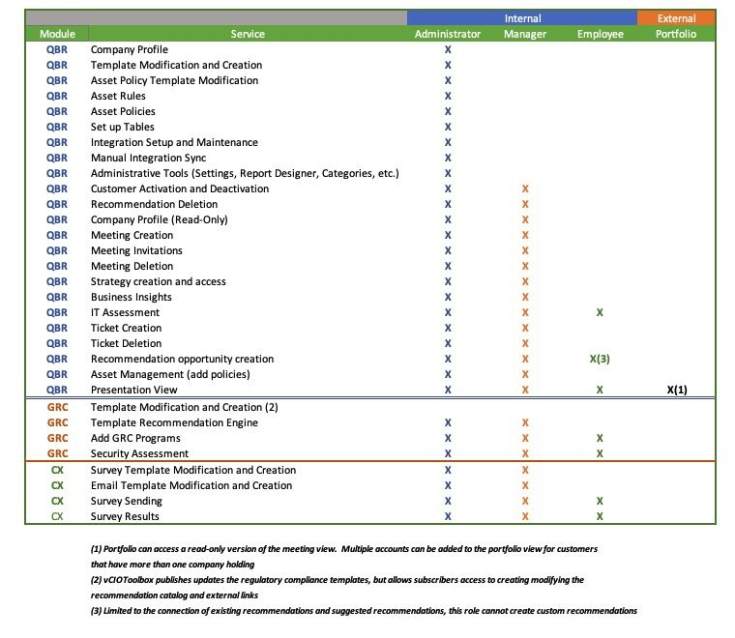Click the 'GRC' label beside Security Assessment
This screenshot has width=735, height=638.
(57, 453)
